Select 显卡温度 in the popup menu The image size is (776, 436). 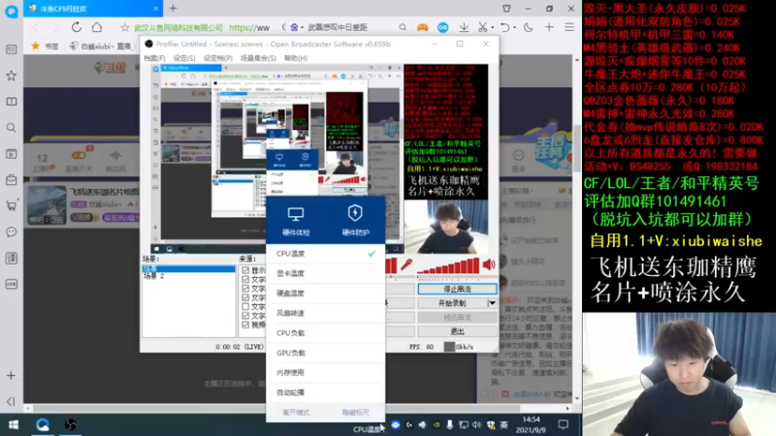[325, 273]
